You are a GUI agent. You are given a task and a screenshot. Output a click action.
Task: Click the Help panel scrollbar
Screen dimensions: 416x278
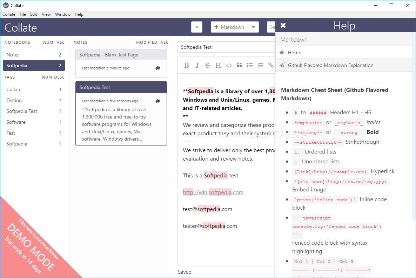tap(414, 126)
